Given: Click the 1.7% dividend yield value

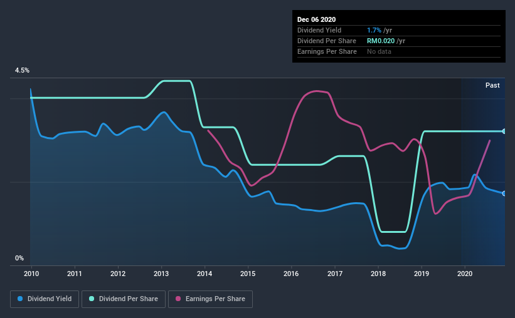Looking at the screenshot, I should [374, 30].
